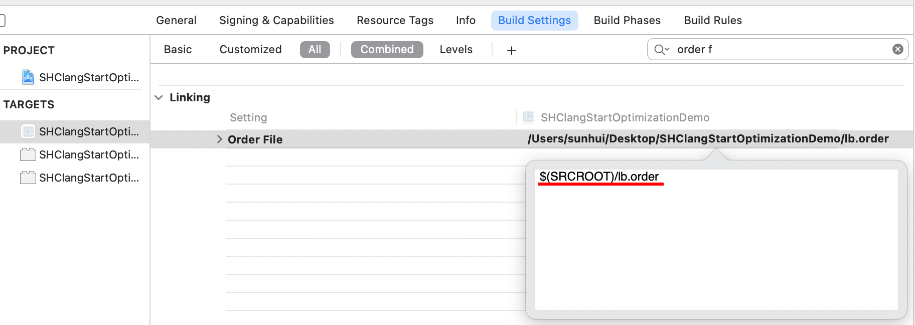Click the plus button to add build setting

(511, 50)
